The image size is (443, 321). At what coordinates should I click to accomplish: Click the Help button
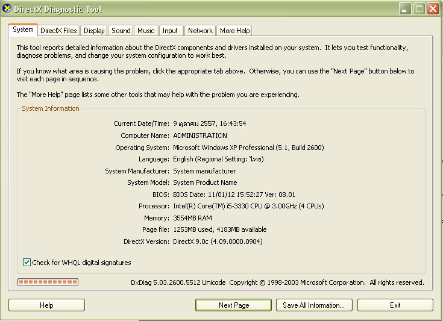point(46,305)
